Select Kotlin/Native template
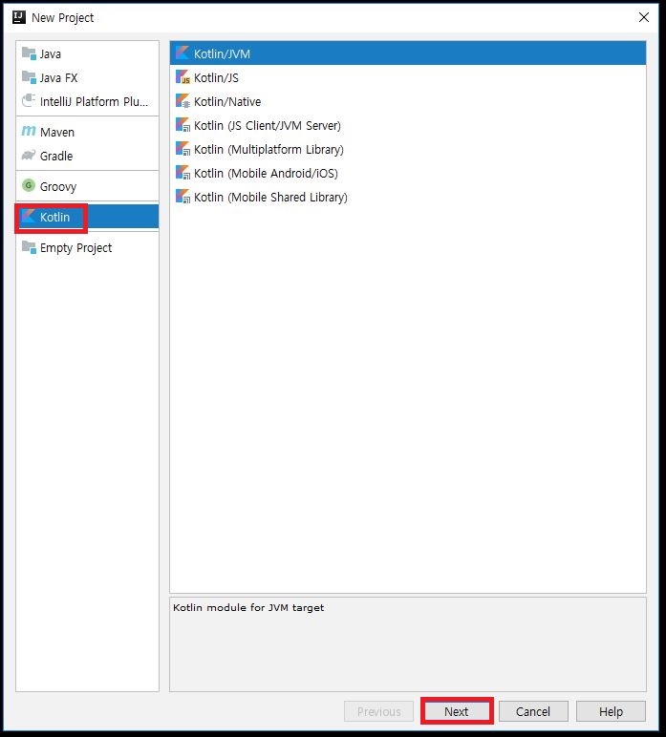 (408, 101)
